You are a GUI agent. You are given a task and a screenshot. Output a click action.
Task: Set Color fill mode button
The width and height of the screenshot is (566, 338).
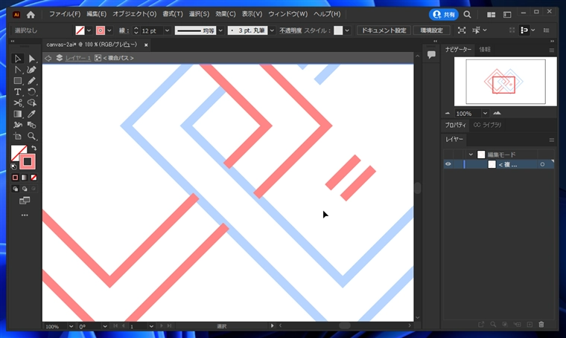15,178
